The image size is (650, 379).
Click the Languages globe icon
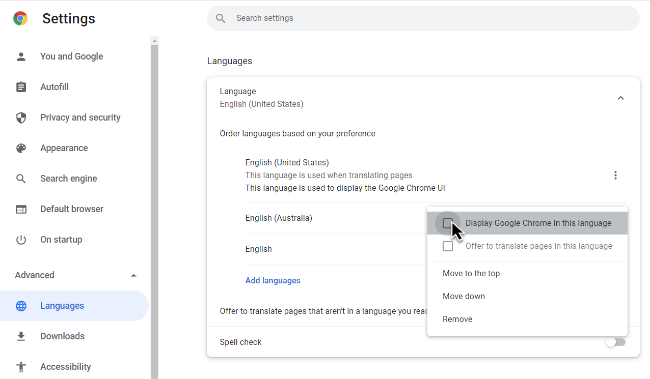21,306
